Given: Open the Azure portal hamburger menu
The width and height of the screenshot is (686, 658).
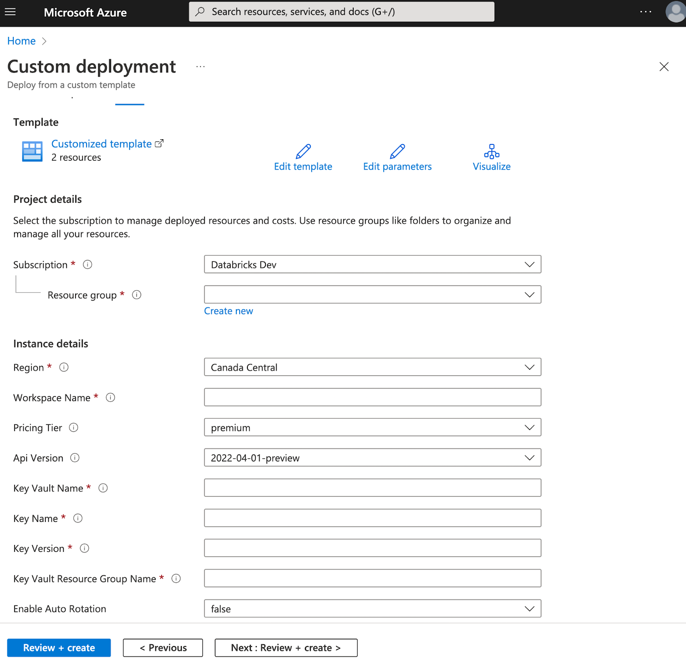Looking at the screenshot, I should [x=10, y=12].
